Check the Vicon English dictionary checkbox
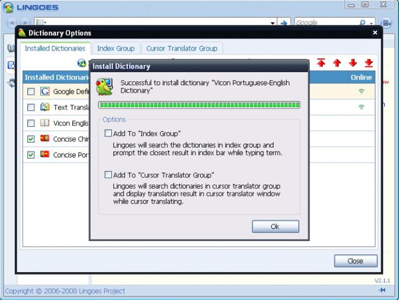399x300 pixels. click(31, 123)
